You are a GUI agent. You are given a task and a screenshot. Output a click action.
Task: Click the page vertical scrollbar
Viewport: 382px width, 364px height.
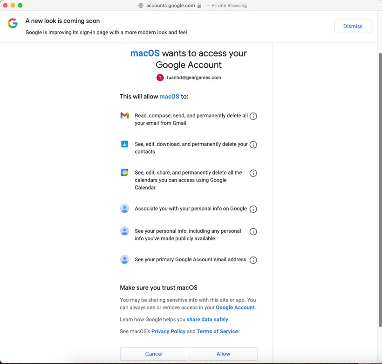[x=379, y=187]
